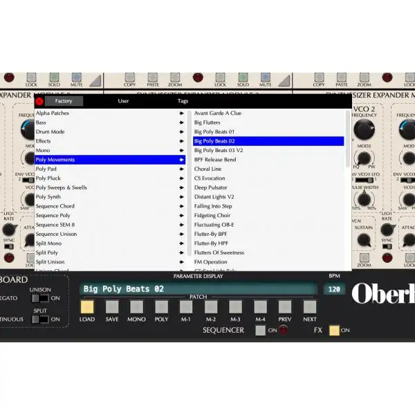Viewport: 415px width, 415px height.
Task: Open the Tags tab
Action: tap(183, 101)
